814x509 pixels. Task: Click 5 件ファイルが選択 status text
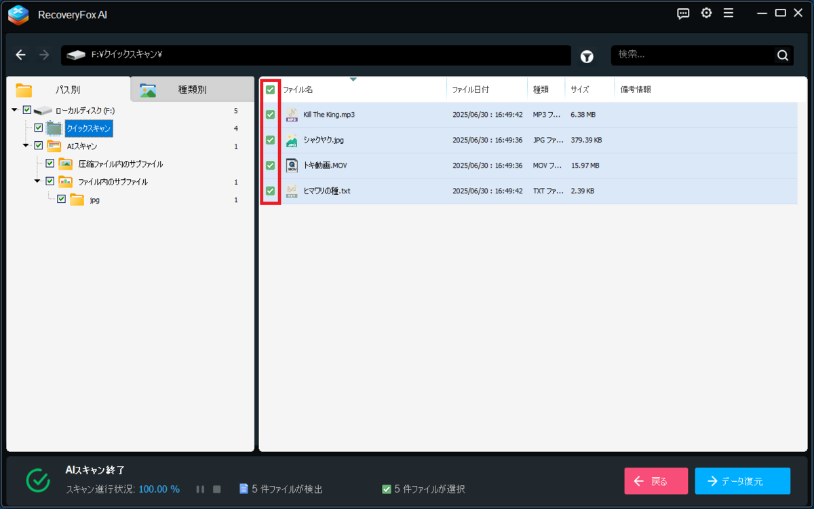pos(429,489)
